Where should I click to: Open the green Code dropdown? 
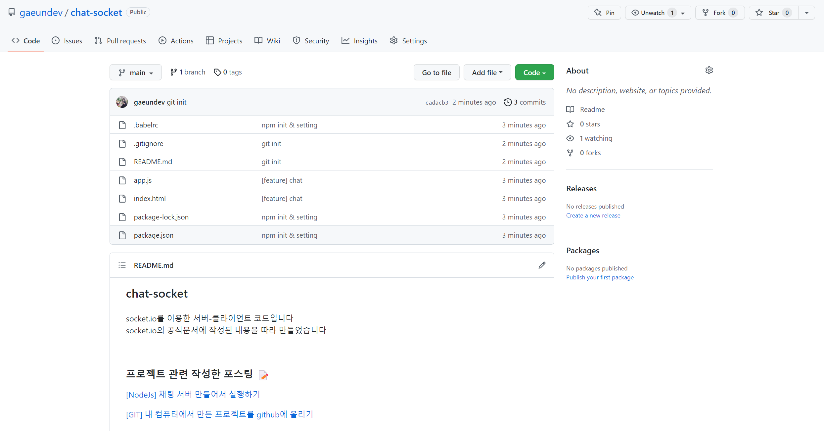534,72
